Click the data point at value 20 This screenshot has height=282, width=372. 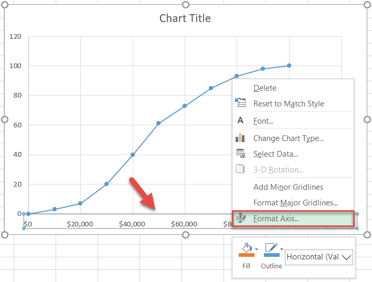pyautogui.click(x=107, y=184)
